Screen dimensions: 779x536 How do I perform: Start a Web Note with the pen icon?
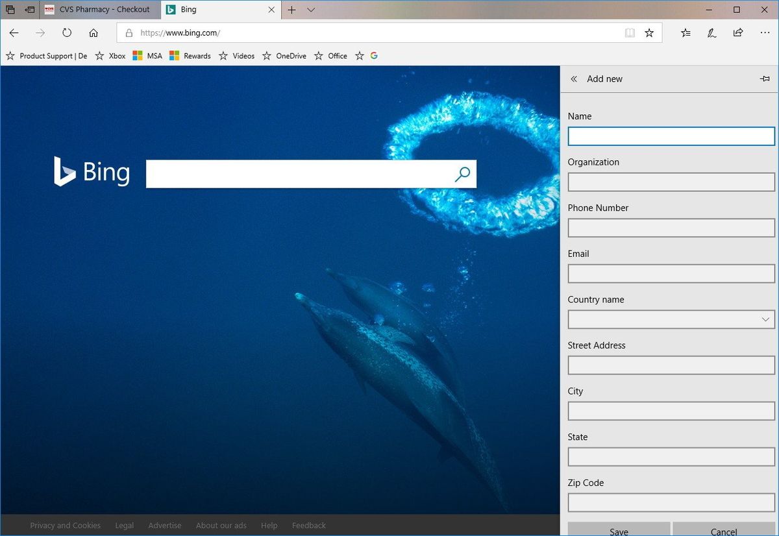(711, 32)
